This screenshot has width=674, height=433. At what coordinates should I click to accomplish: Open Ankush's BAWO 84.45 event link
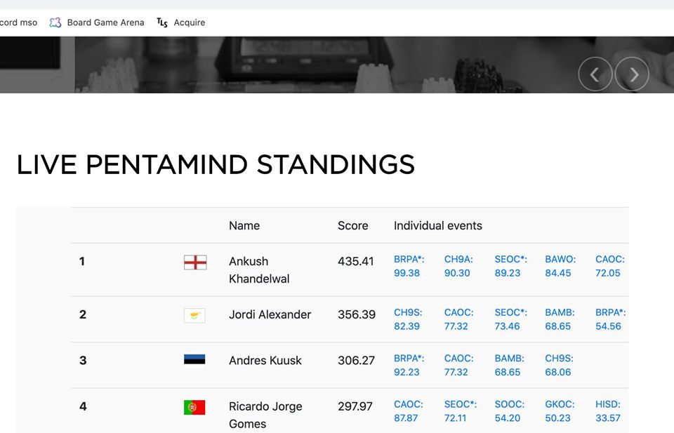pos(560,266)
